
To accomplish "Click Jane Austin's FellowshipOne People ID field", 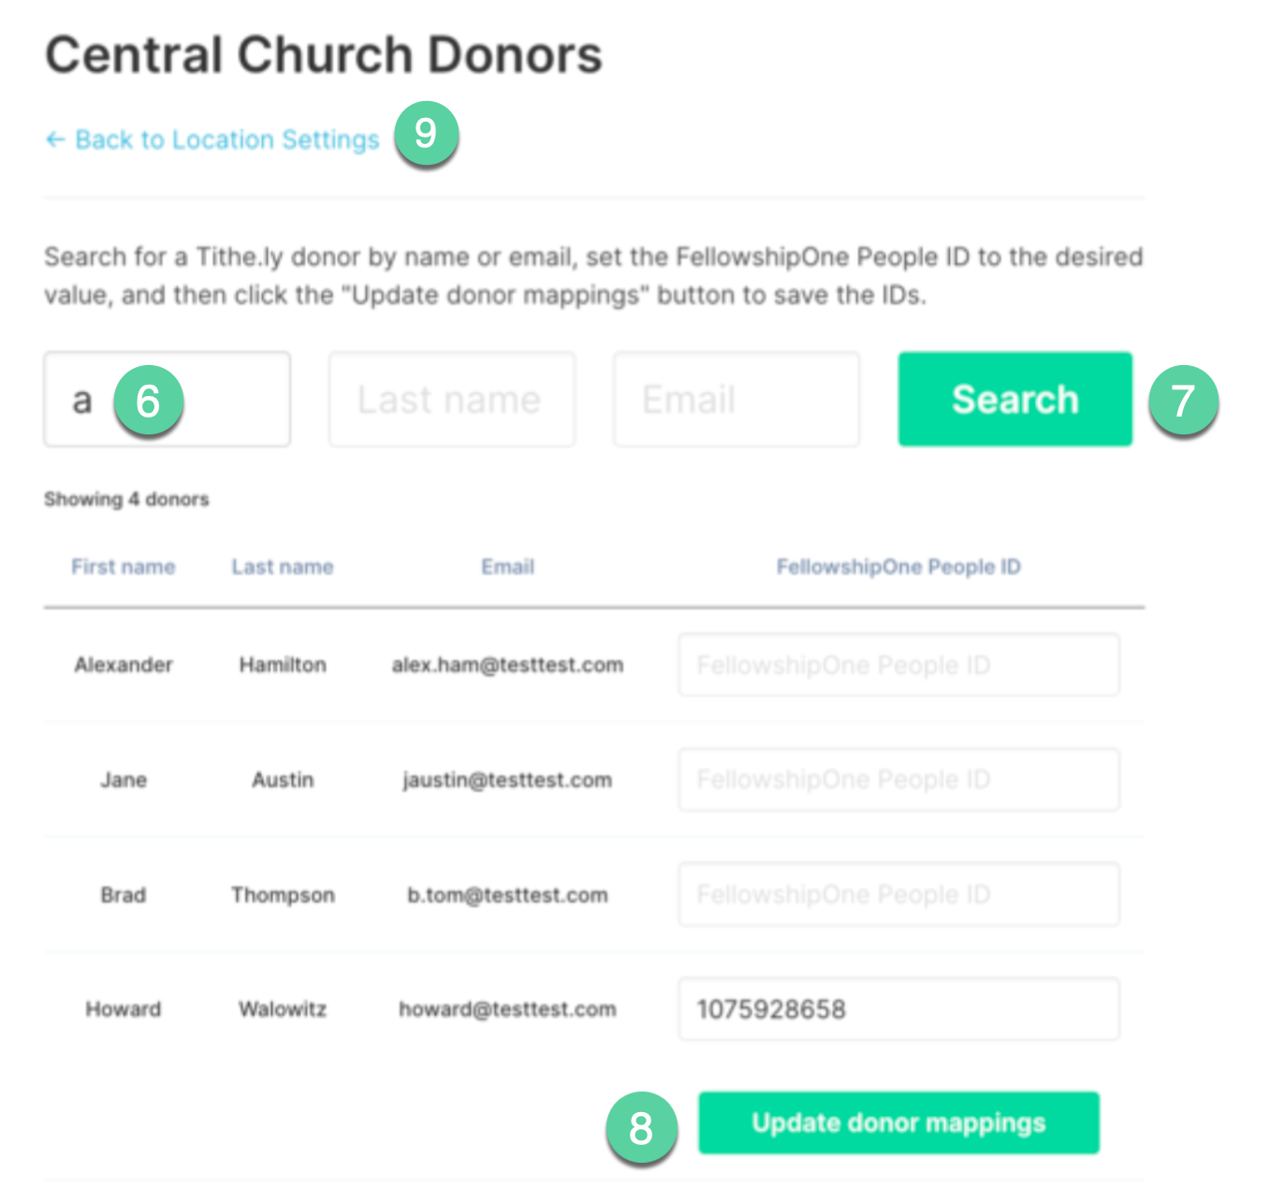I will [x=898, y=780].
